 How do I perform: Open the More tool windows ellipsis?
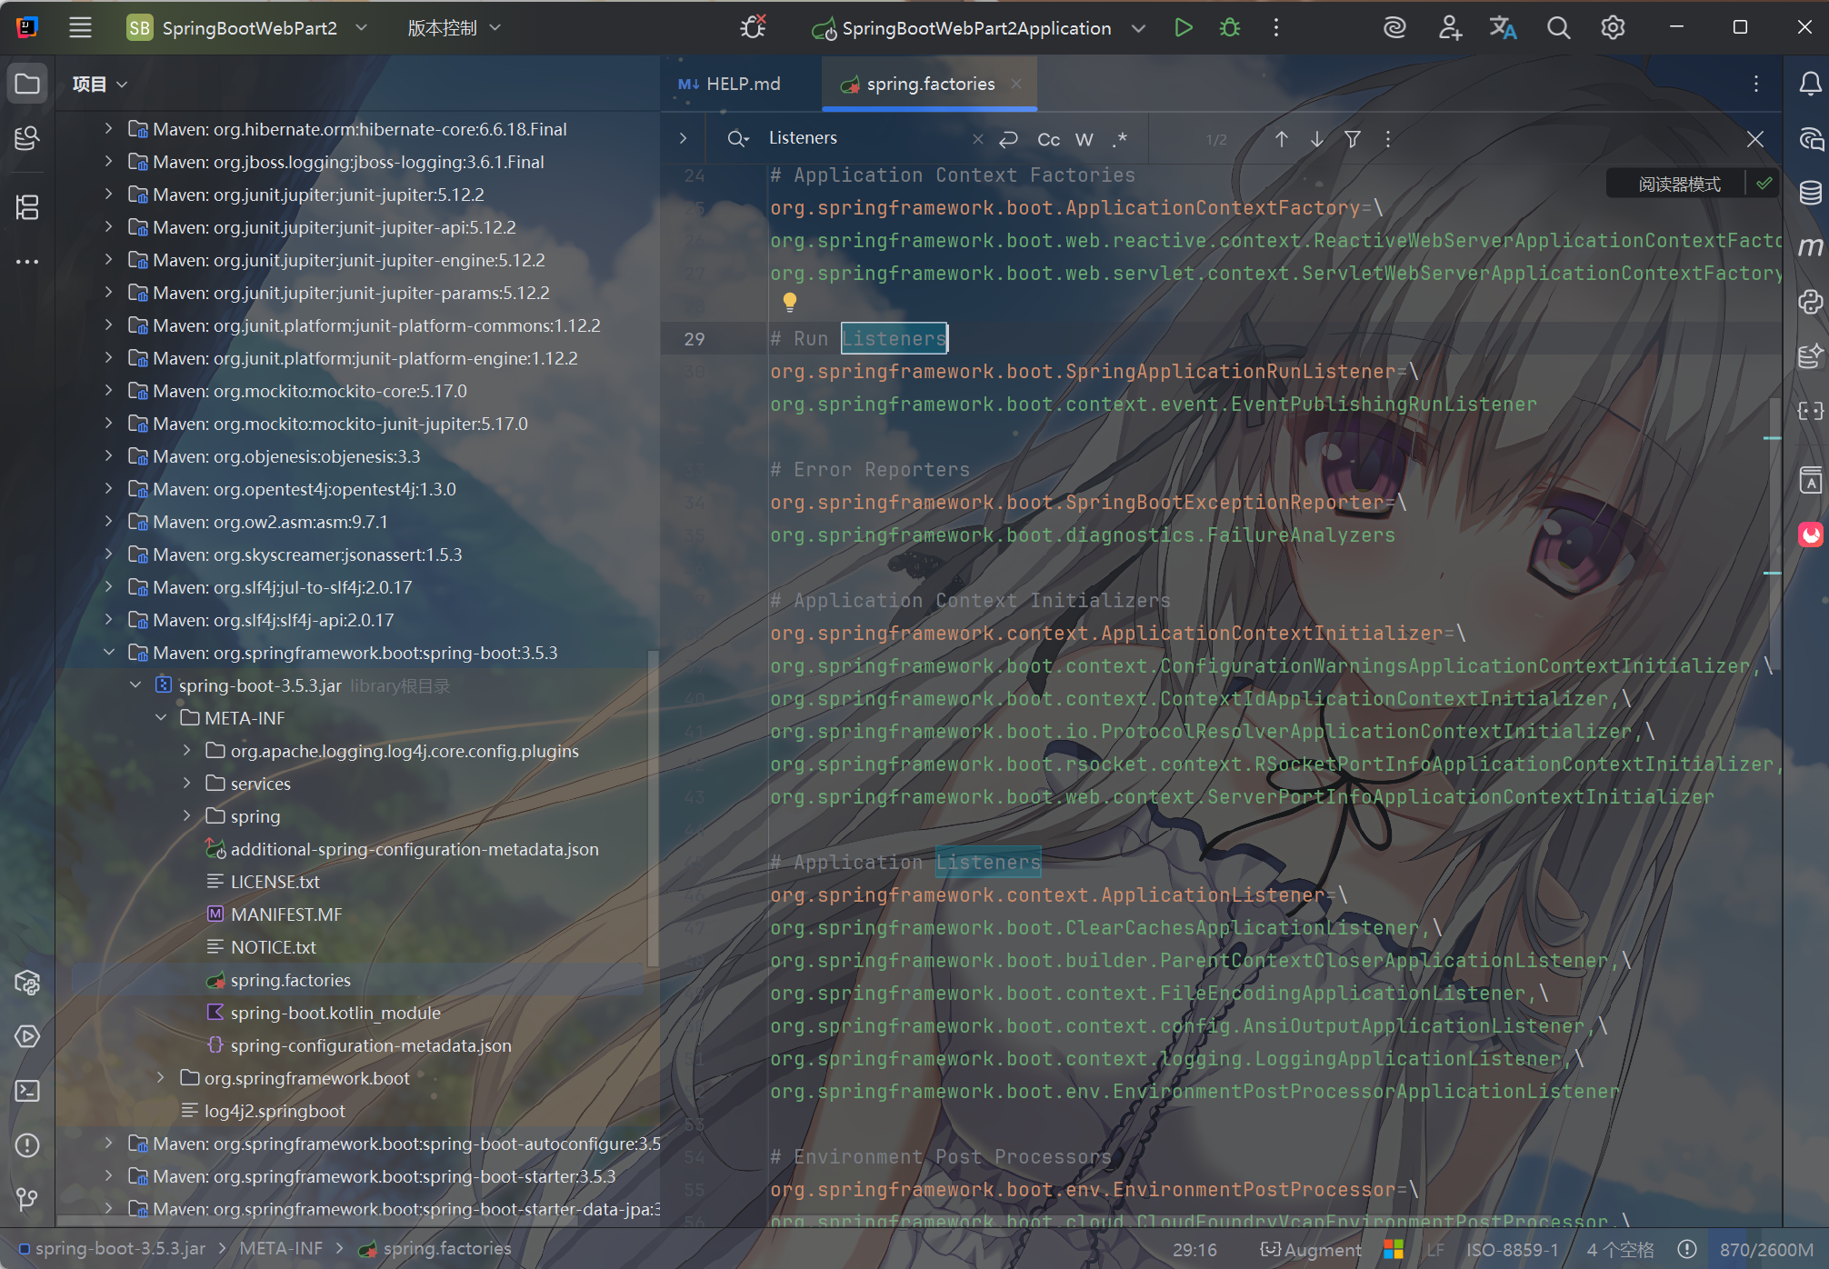27,262
